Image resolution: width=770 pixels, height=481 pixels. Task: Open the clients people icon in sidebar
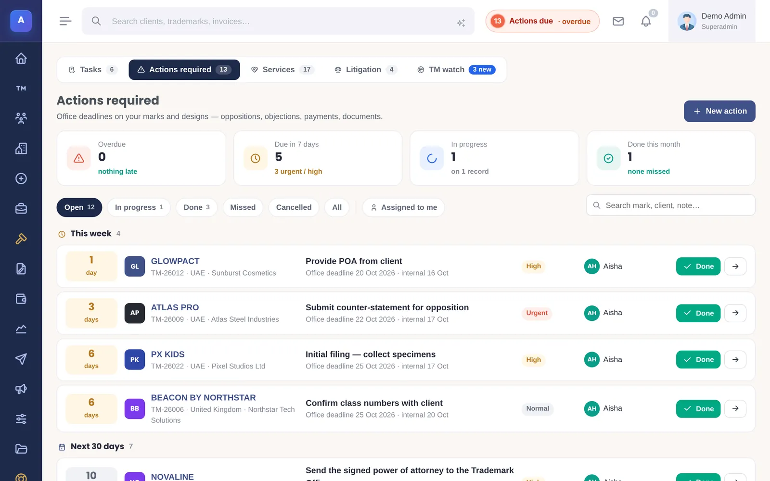pyautogui.click(x=21, y=118)
